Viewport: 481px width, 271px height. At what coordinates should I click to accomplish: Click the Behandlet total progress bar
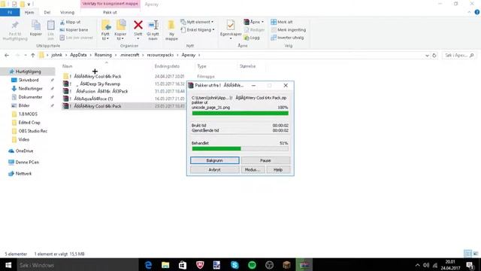tap(240, 149)
